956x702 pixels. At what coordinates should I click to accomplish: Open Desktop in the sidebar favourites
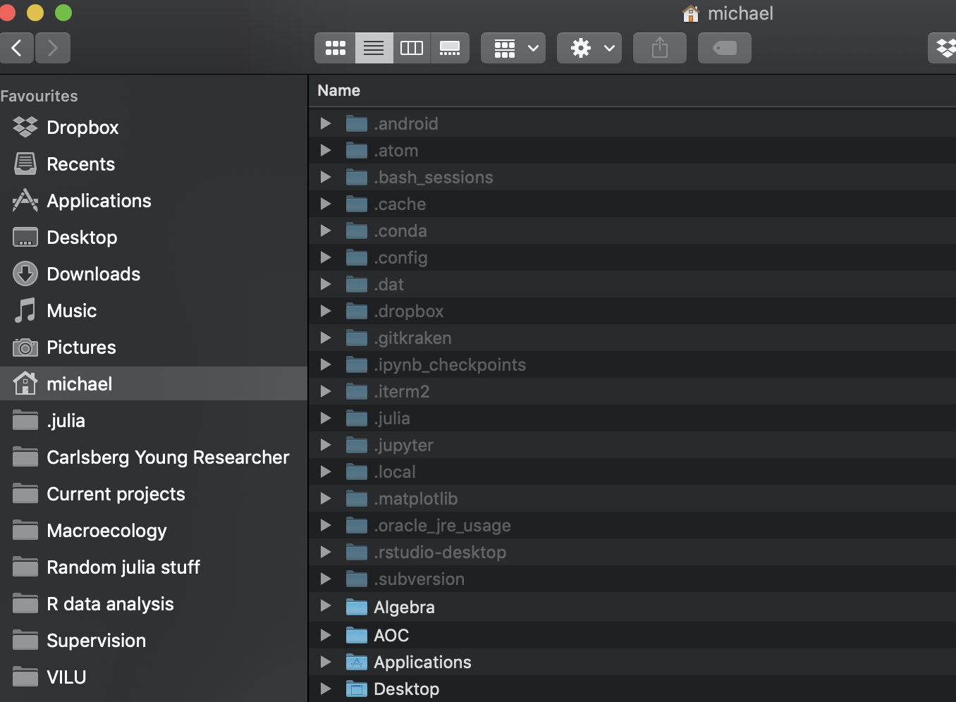point(154,238)
